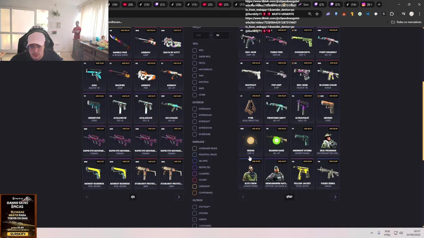Click the blue shield extension icon
Viewport: 424px width, 238px height.
coord(336,14)
